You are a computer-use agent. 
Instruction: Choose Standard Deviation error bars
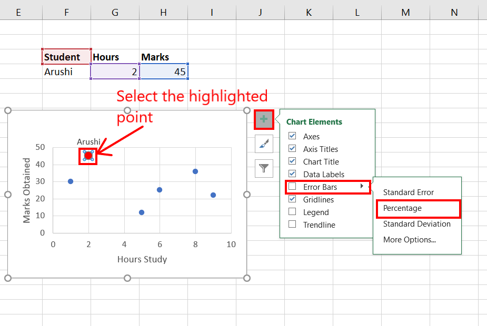tap(416, 224)
